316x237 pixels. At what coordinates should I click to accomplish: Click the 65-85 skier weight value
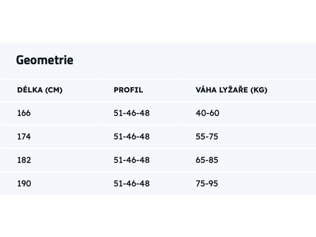[x=207, y=160]
